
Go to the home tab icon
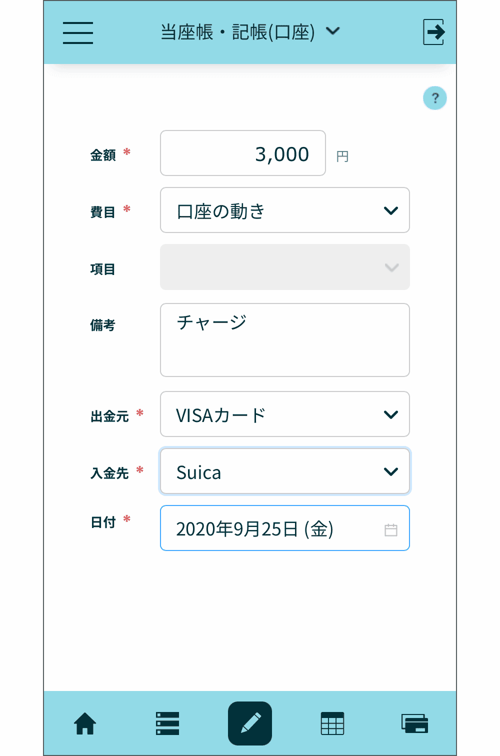(x=85, y=723)
